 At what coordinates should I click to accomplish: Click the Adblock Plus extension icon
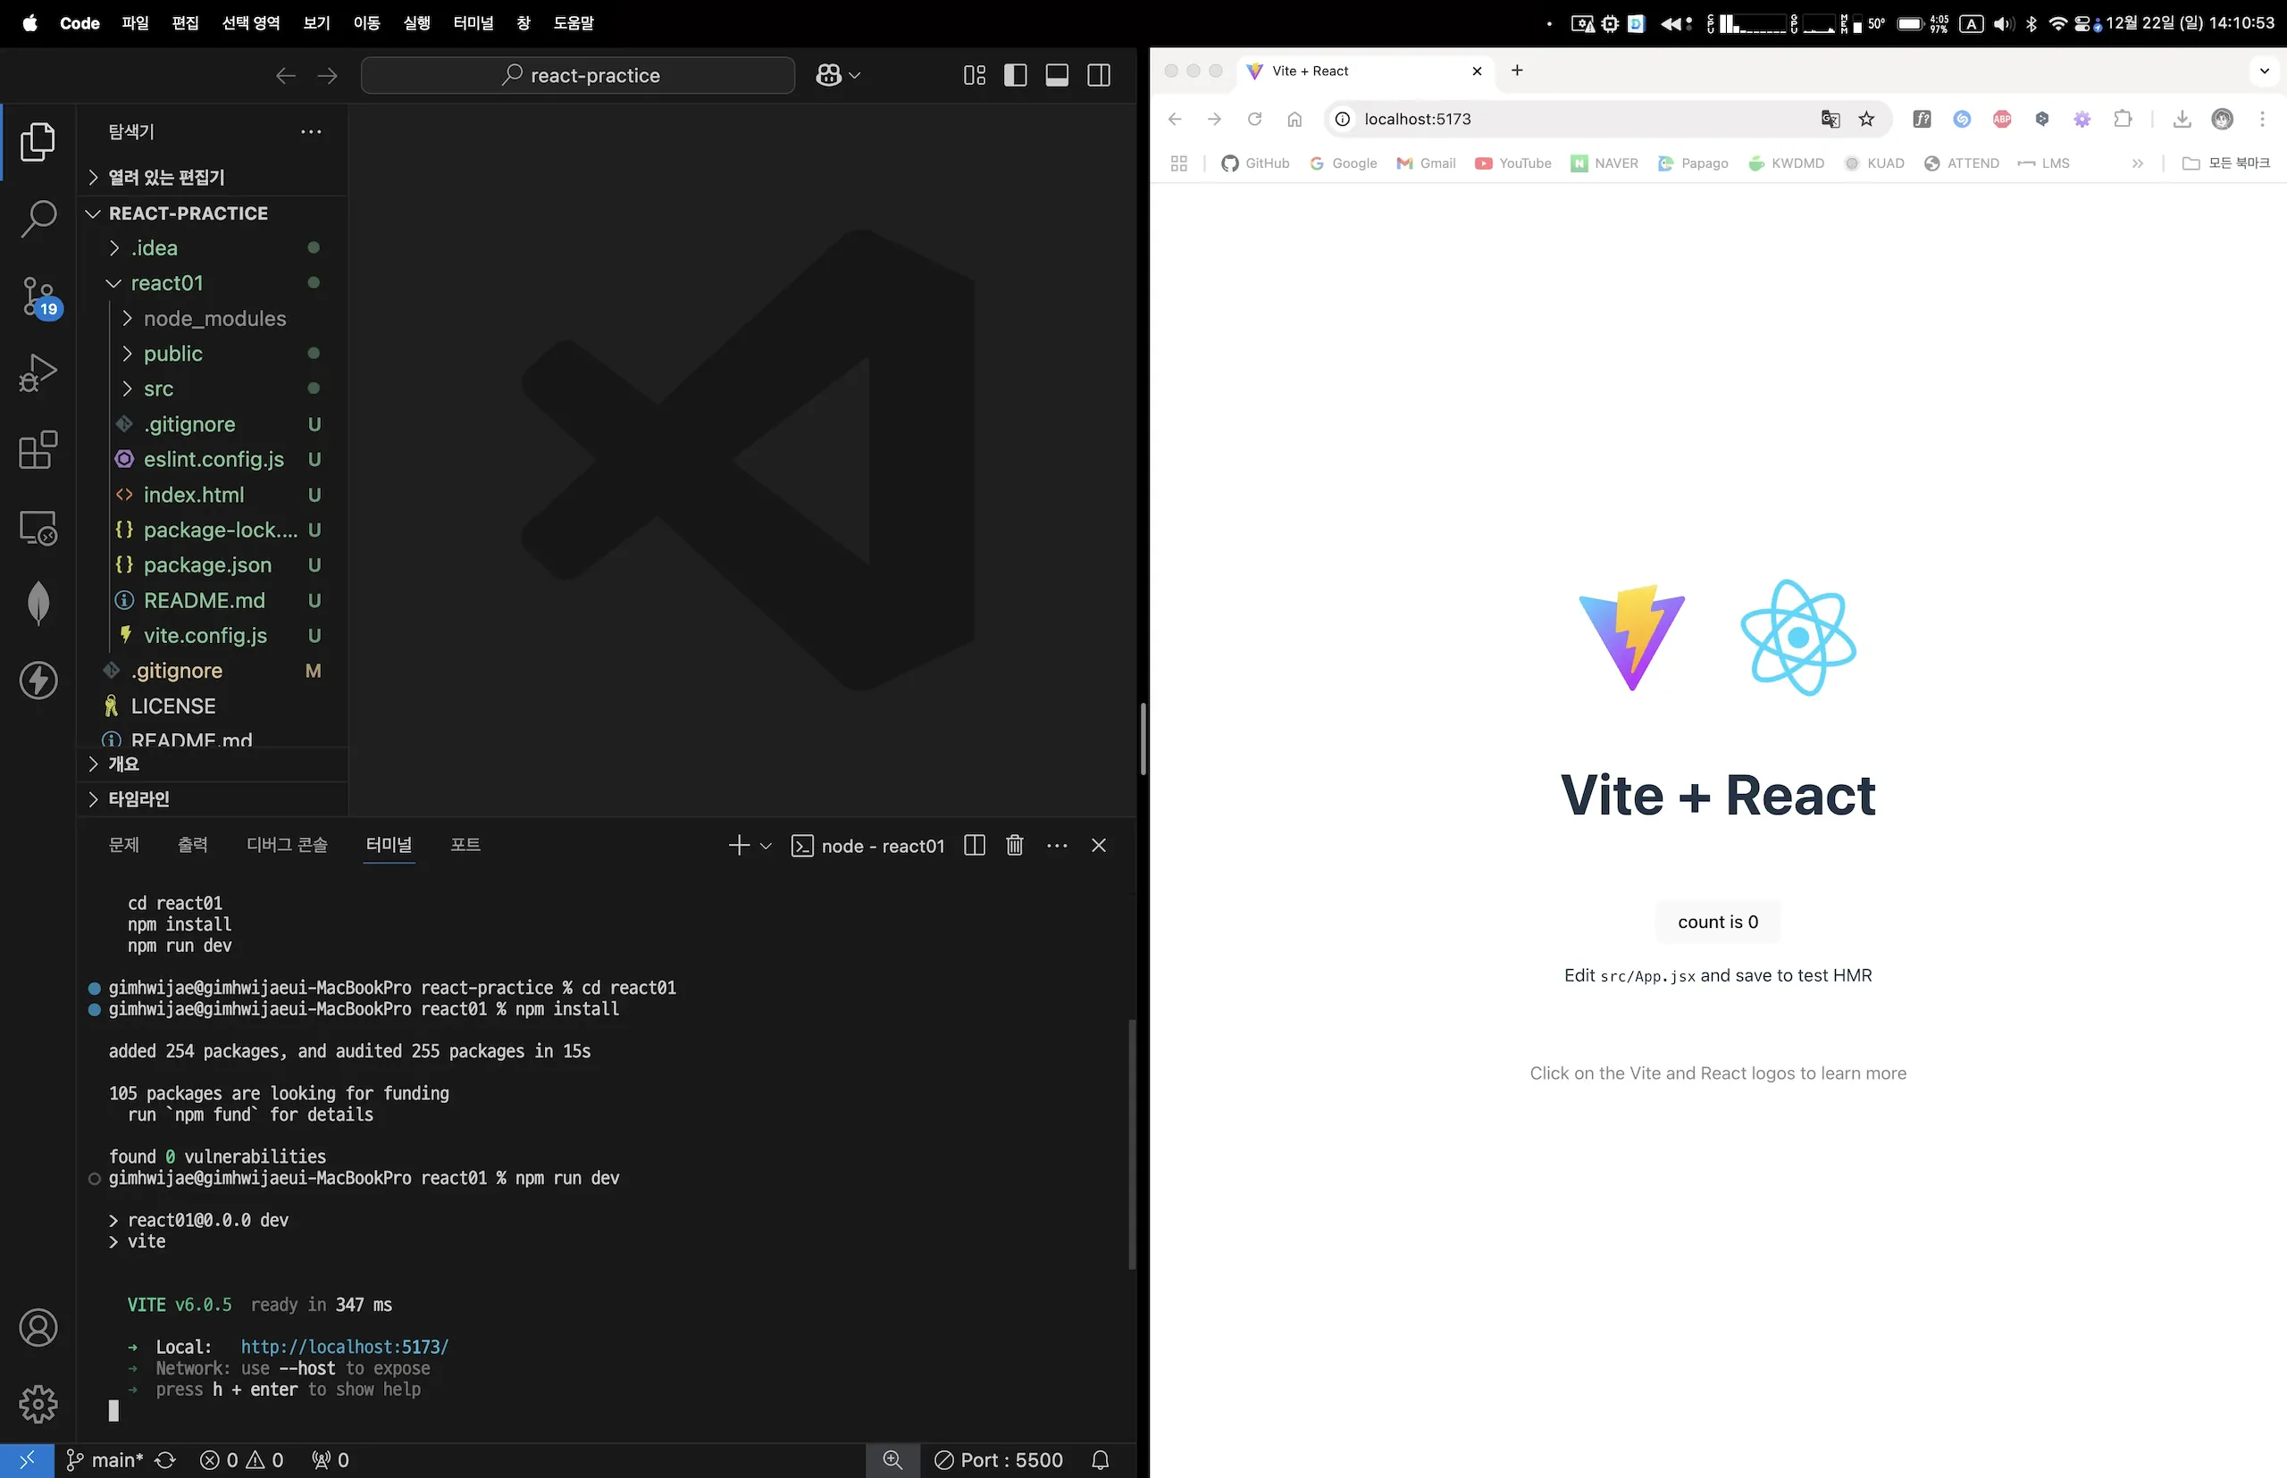2002,119
